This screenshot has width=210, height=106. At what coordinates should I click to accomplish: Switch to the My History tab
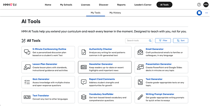115,13
